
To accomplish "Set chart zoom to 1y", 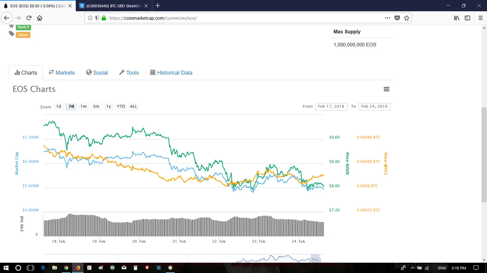I will [109, 107].
